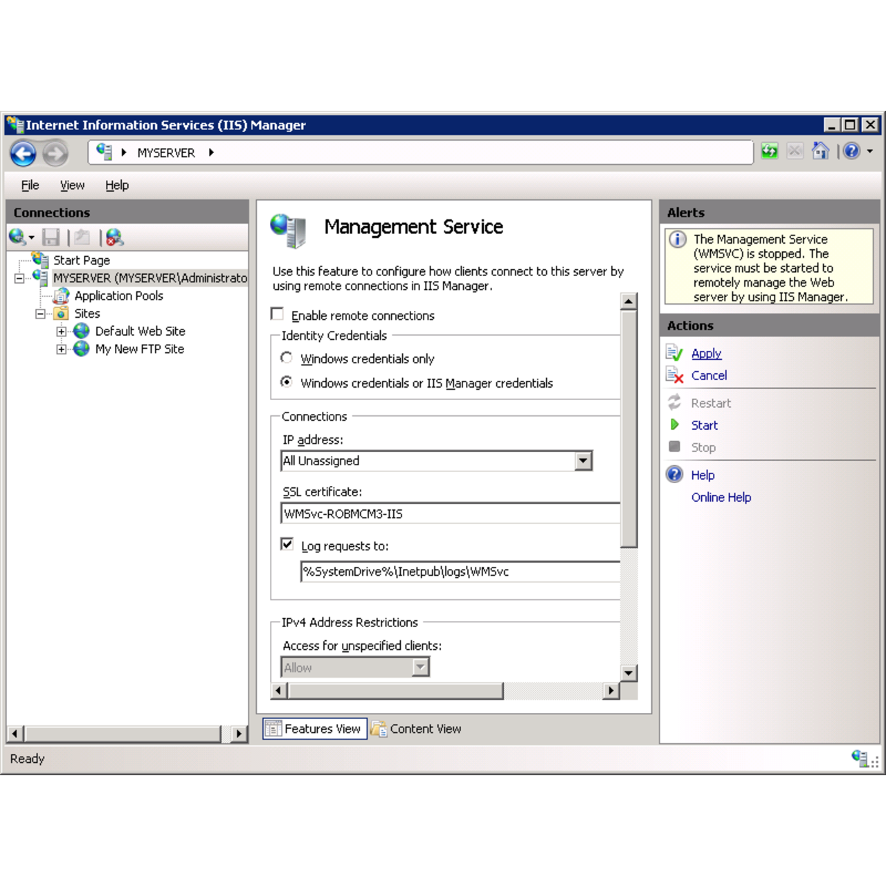Click the gray Stop square icon
The width and height of the screenshot is (886, 886).
(674, 446)
